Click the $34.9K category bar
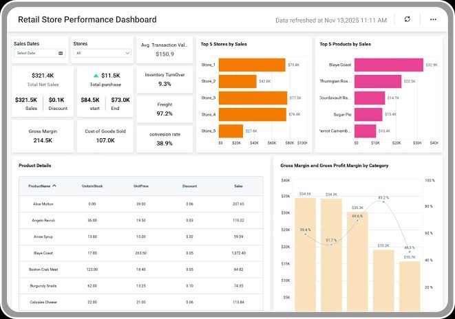 (331, 255)
